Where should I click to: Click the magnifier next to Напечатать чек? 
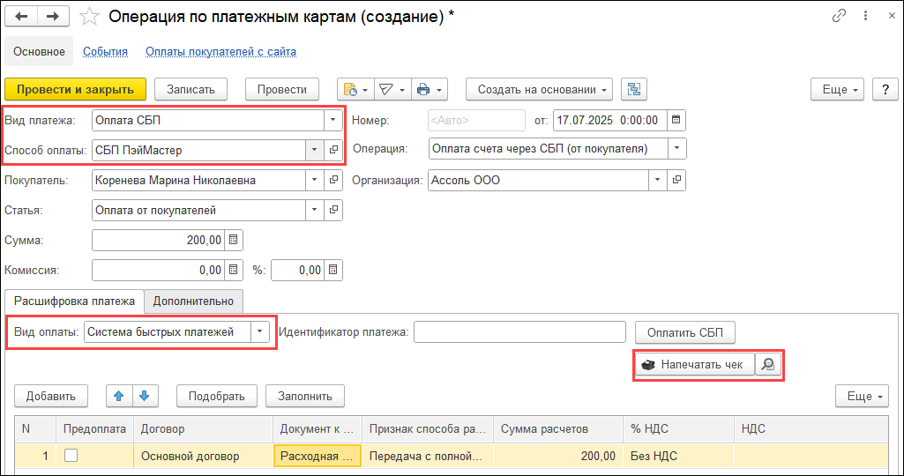pyautogui.click(x=769, y=365)
